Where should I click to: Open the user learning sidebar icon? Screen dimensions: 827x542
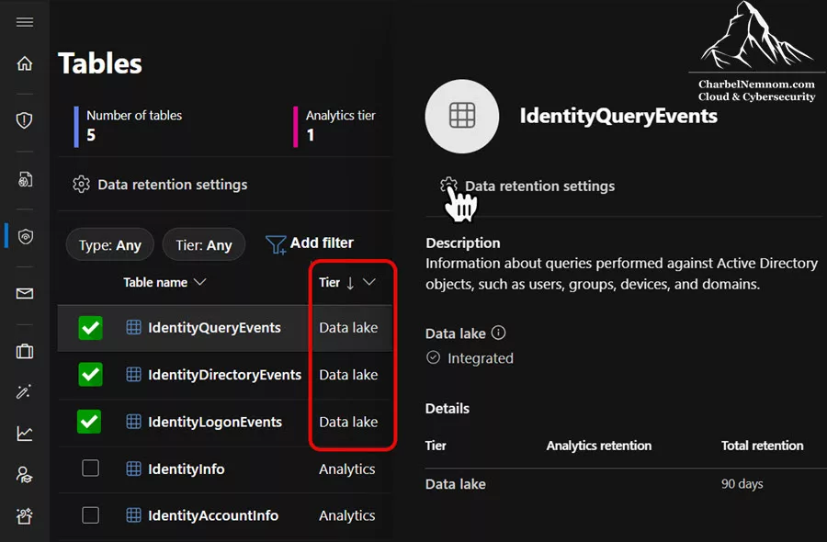click(25, 475)
